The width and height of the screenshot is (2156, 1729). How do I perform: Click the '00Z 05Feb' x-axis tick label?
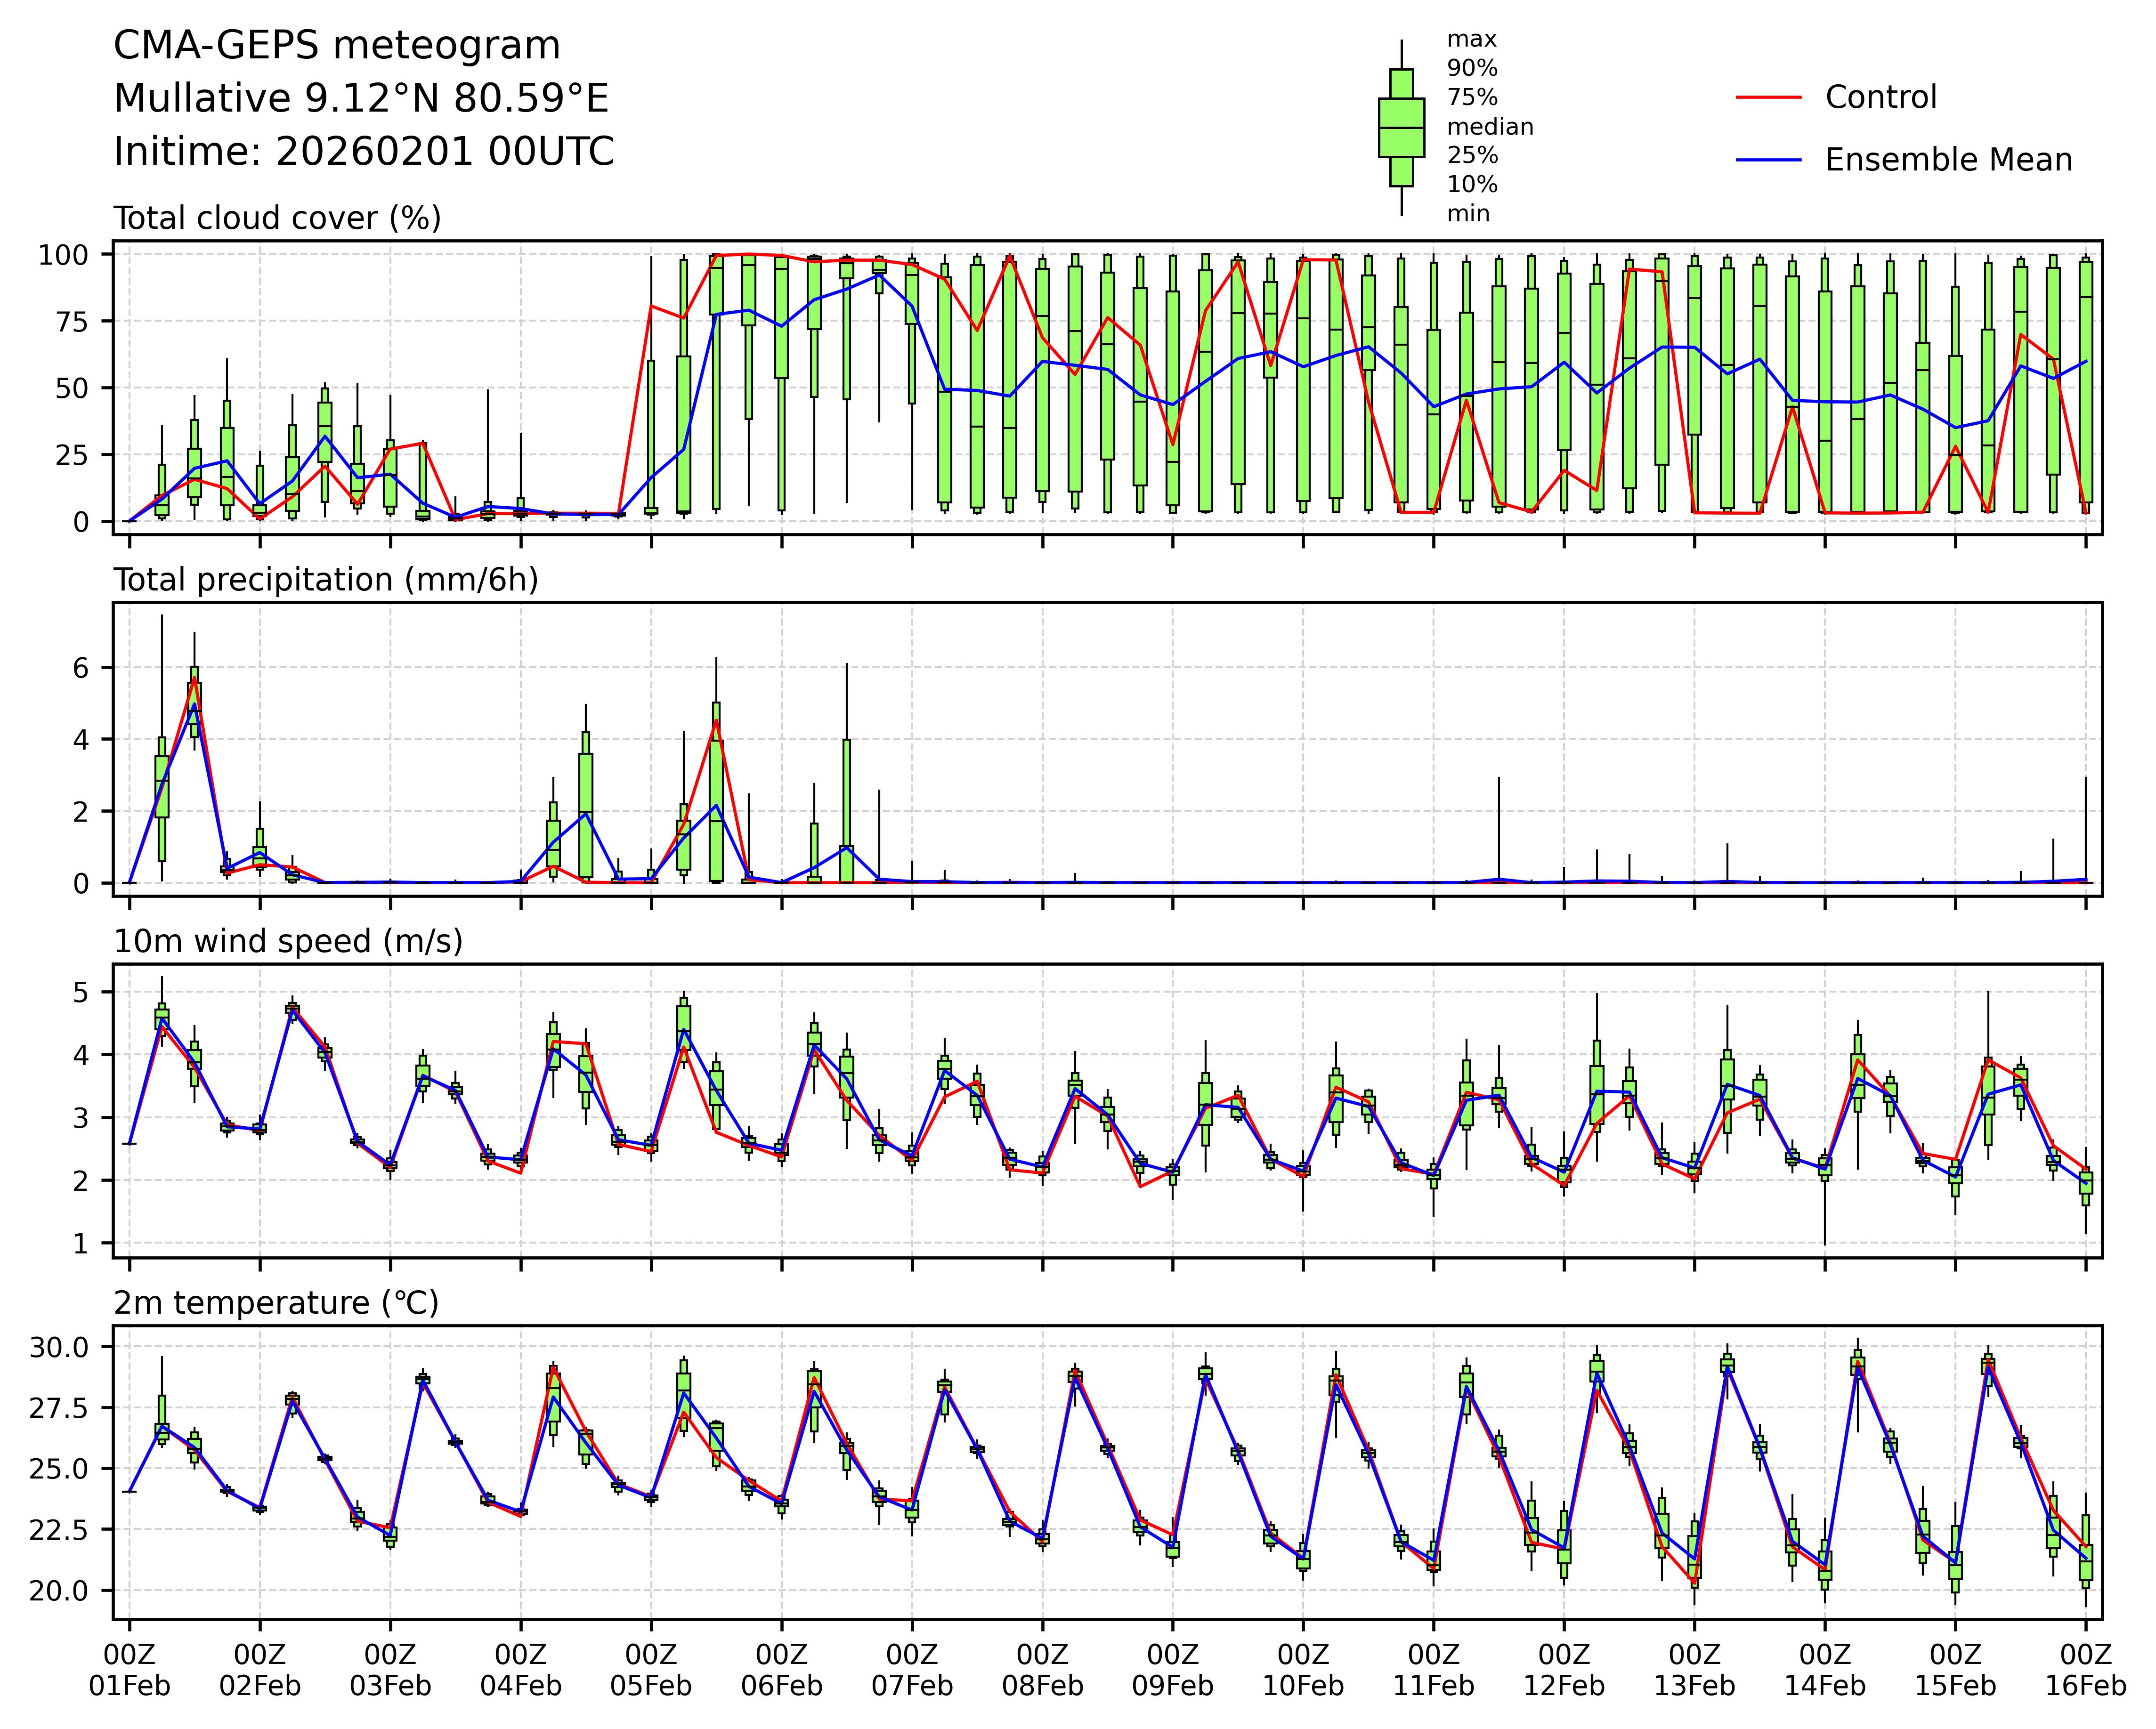pyautogui.click(x=651, y=1670)
